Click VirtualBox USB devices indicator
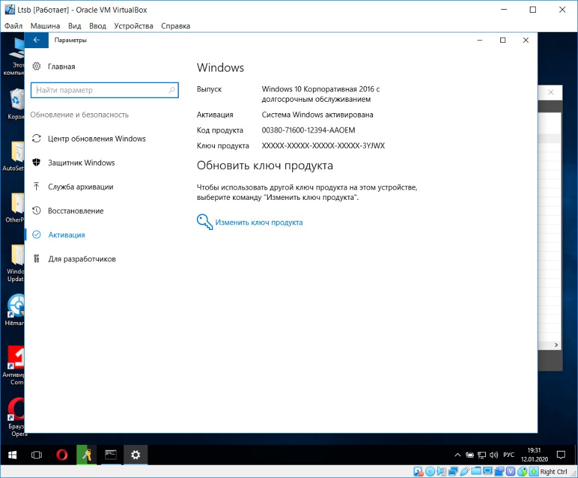This screenshot has height=478, width=578. pos(464,471)
